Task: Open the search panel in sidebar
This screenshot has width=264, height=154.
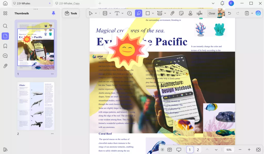Action: click(5, 26)
